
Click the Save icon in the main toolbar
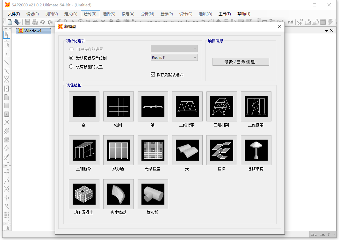pos(27,22)
